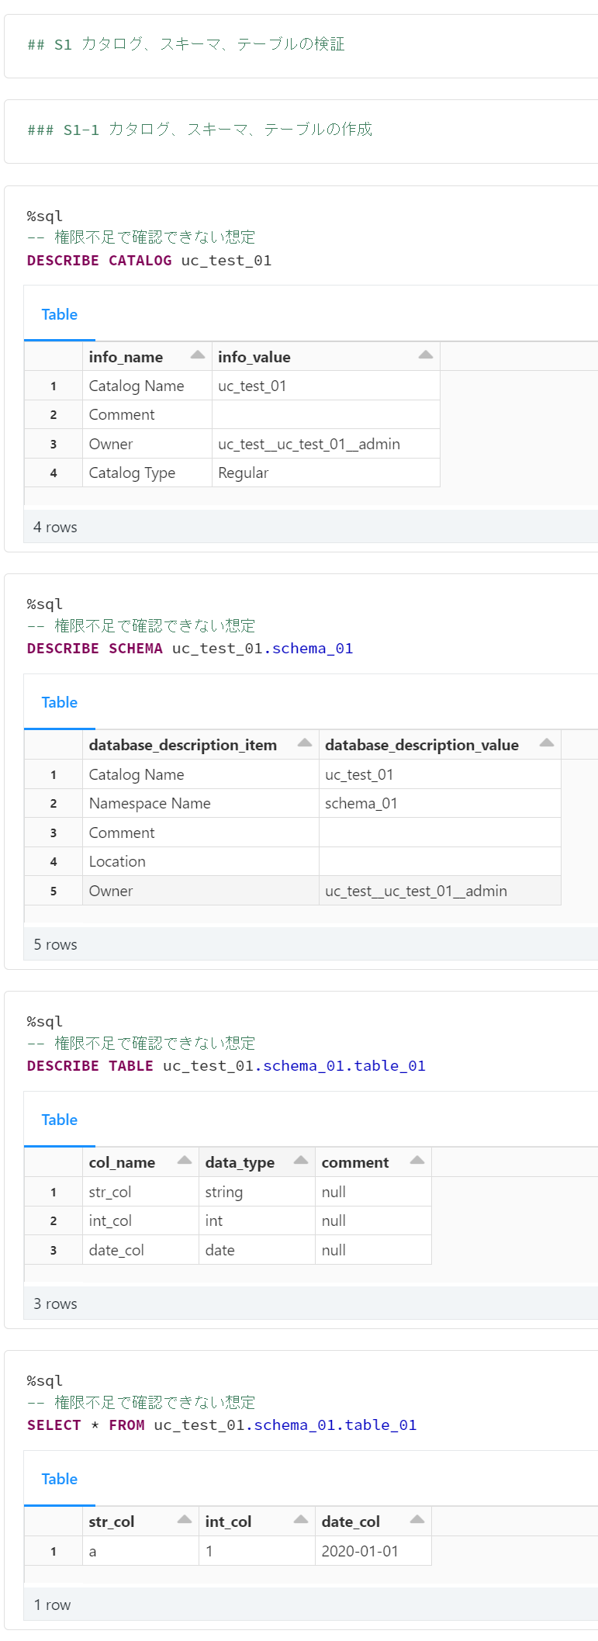Select row number 3 in the DESCRIBE TABLE results

(x=54, y=1250)
